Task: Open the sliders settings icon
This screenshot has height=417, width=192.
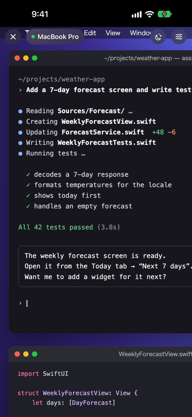Action: [179, 37]
